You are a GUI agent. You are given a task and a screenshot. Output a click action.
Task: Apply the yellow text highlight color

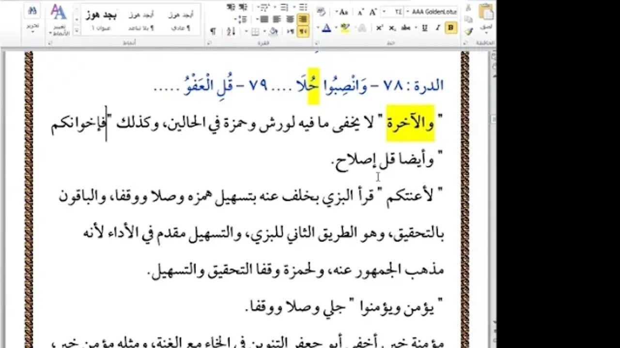point(345,28)
